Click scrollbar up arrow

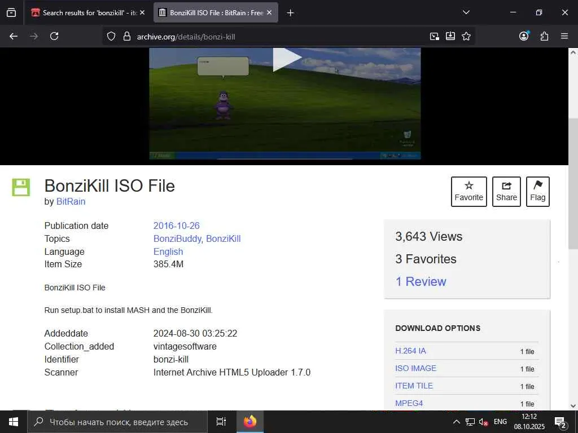[573, 52]
